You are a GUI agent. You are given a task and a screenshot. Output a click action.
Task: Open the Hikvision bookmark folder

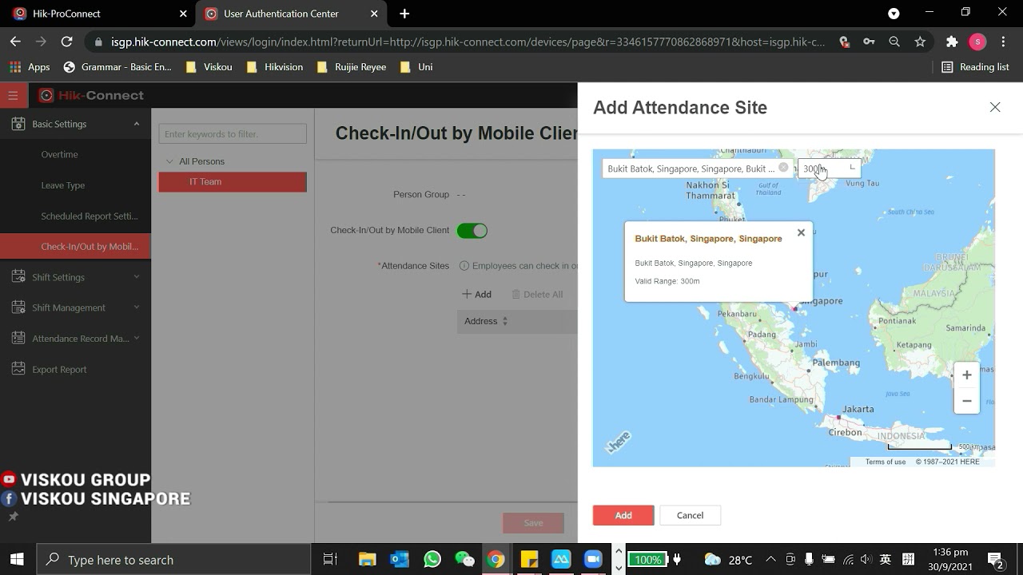point(275,67)
